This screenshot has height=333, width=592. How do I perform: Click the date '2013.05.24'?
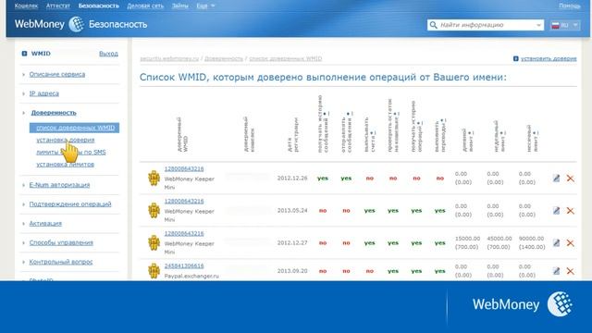coord(292,210)
